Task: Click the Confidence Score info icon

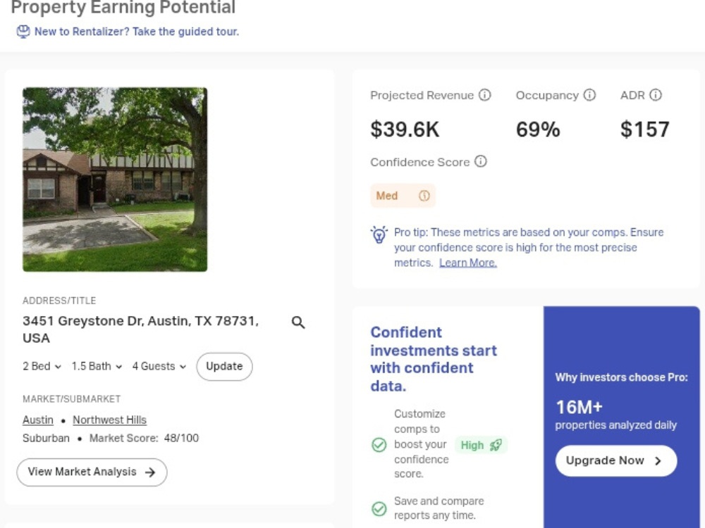Action: coord(481,161)
